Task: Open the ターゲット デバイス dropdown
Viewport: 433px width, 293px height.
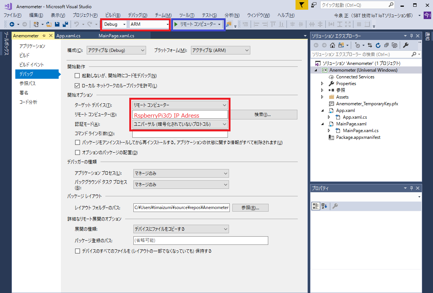Action: (x=180, y=105)
